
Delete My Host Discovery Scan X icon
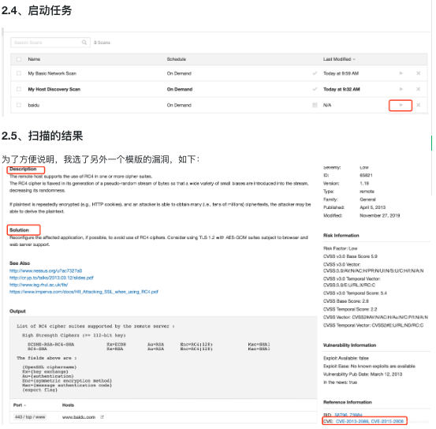click(x=418, y=89)
